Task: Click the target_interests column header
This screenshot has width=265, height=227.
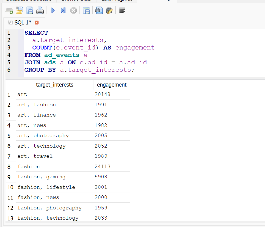Action: [54, 85]
